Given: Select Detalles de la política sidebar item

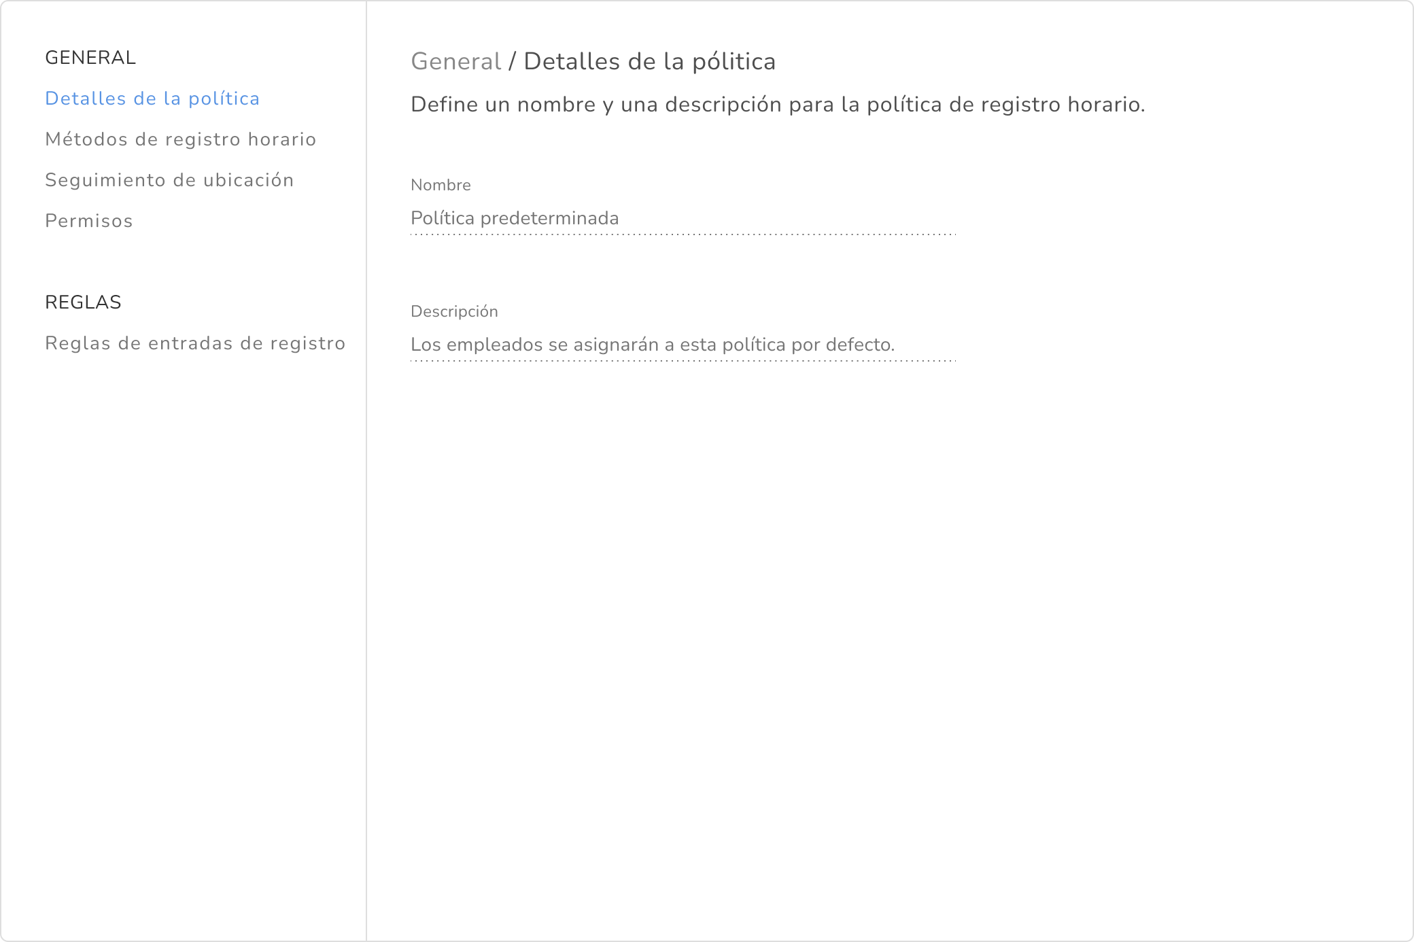Looking at the screenshot, I should click(x=152, y=99).
